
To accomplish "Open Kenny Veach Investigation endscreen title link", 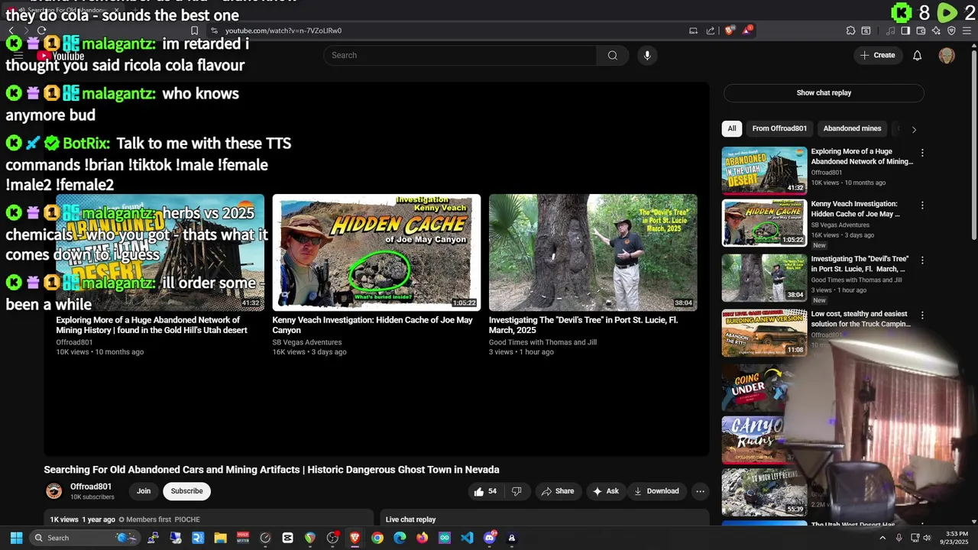I will point(372,325).
